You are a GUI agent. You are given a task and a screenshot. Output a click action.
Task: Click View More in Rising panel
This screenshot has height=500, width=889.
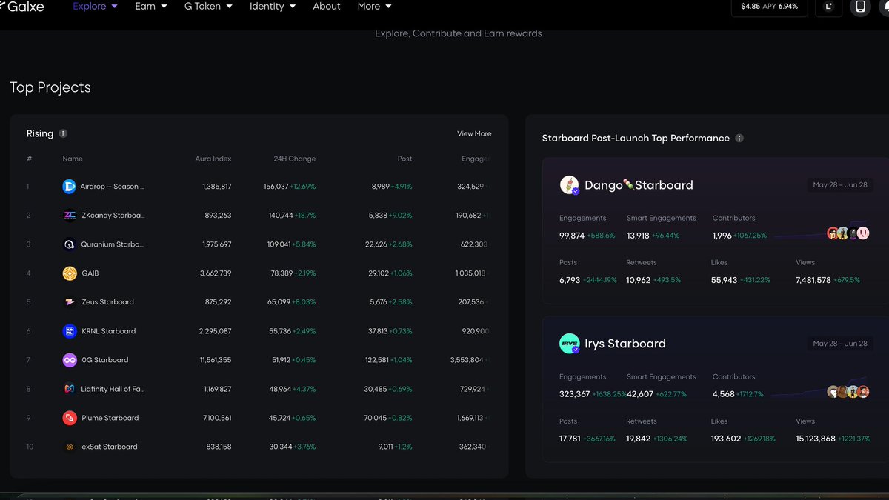[x=474, y=133]
